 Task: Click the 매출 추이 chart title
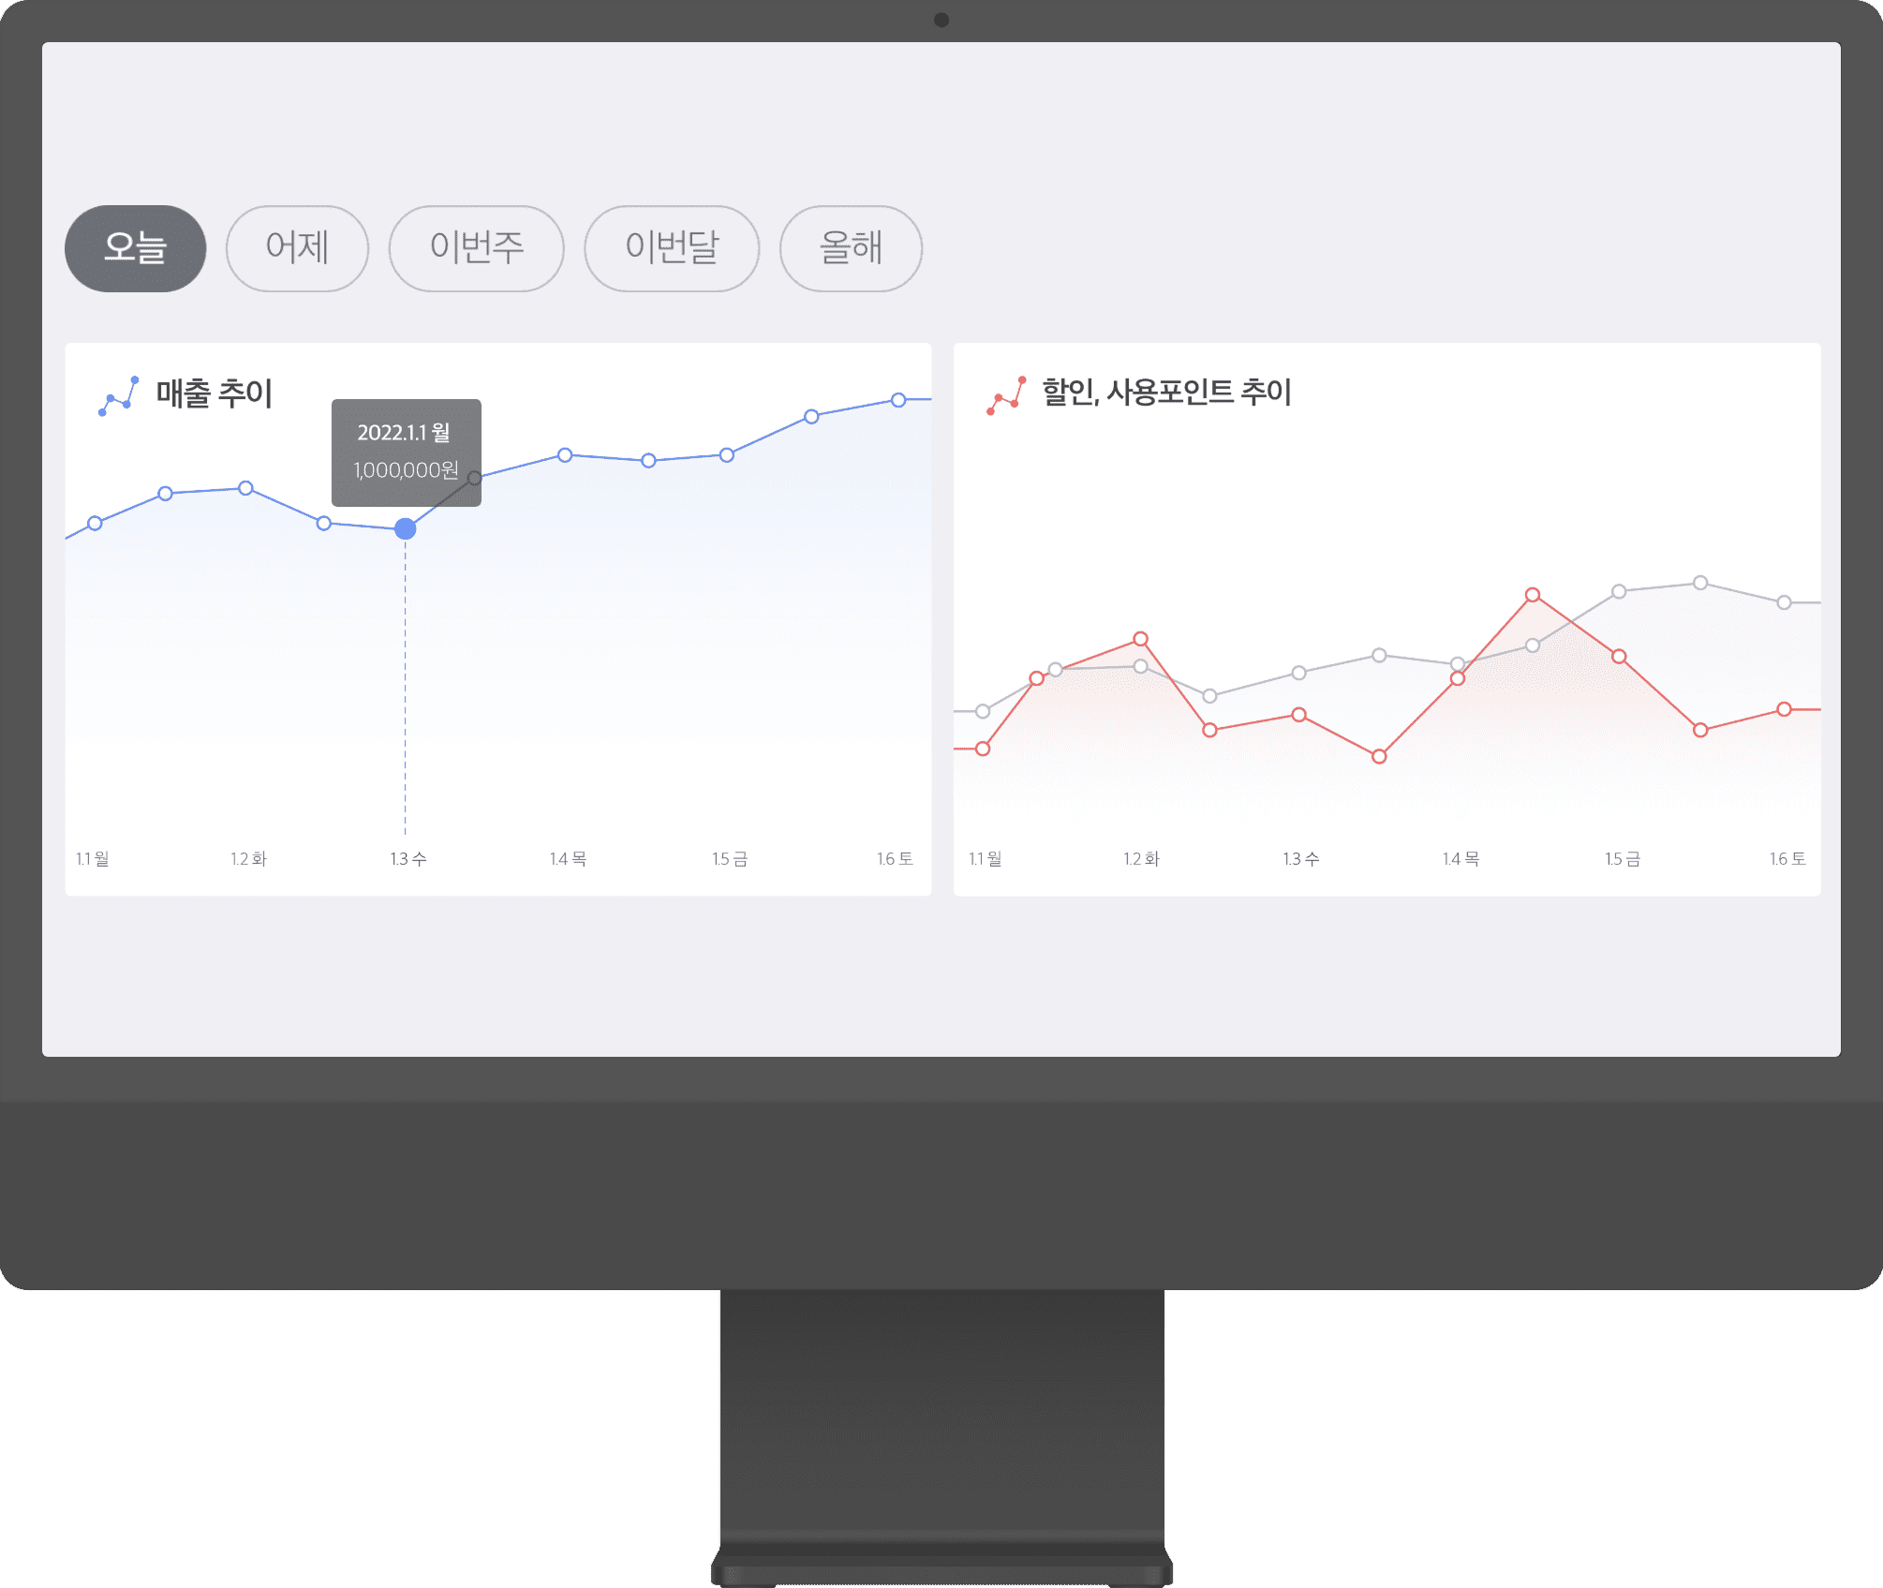click(x=214, y=393)
